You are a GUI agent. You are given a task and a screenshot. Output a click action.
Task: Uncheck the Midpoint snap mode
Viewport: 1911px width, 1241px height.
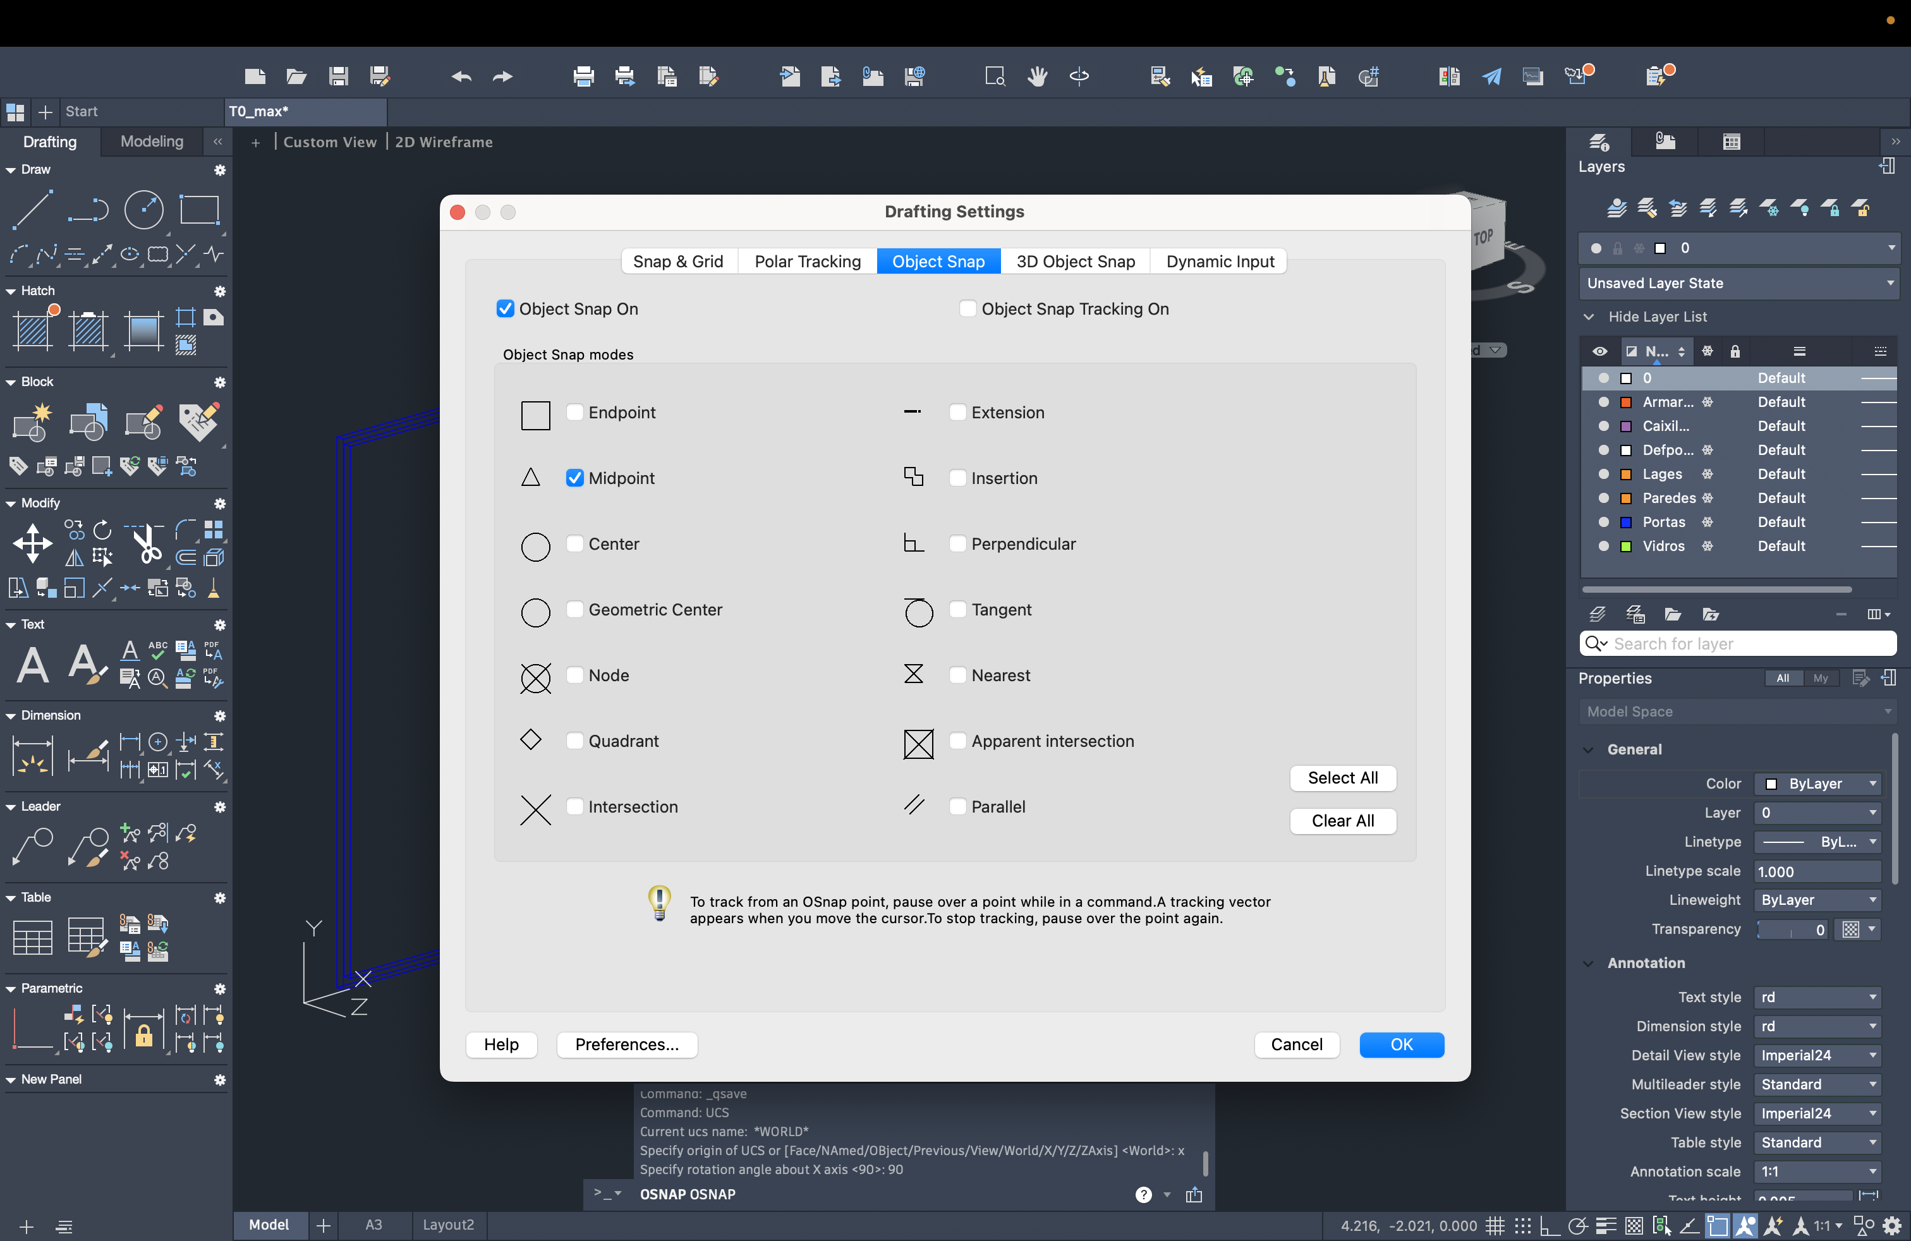coord(575,478)
